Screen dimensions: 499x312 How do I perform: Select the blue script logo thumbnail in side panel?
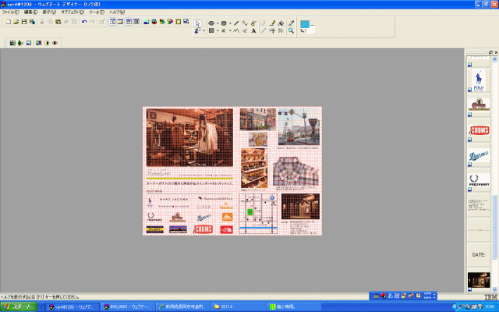[479, 156]
